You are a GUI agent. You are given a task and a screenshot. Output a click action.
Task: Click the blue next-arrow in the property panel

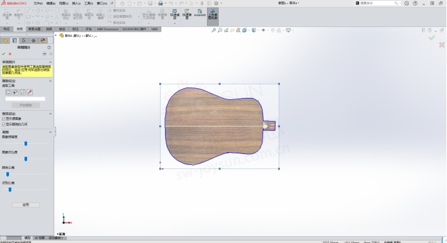click(x=45, y=54)
